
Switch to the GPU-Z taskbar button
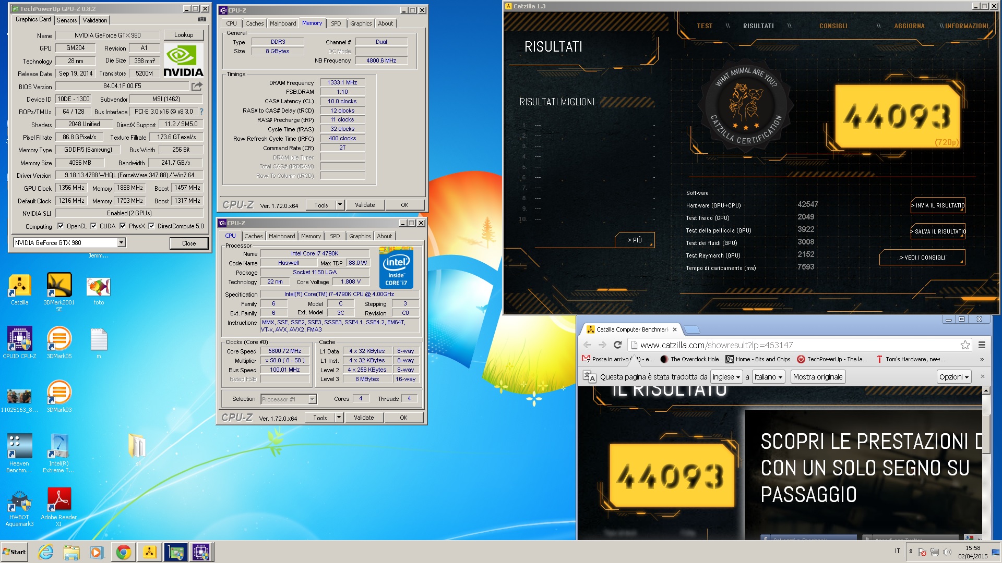[175, 552]
